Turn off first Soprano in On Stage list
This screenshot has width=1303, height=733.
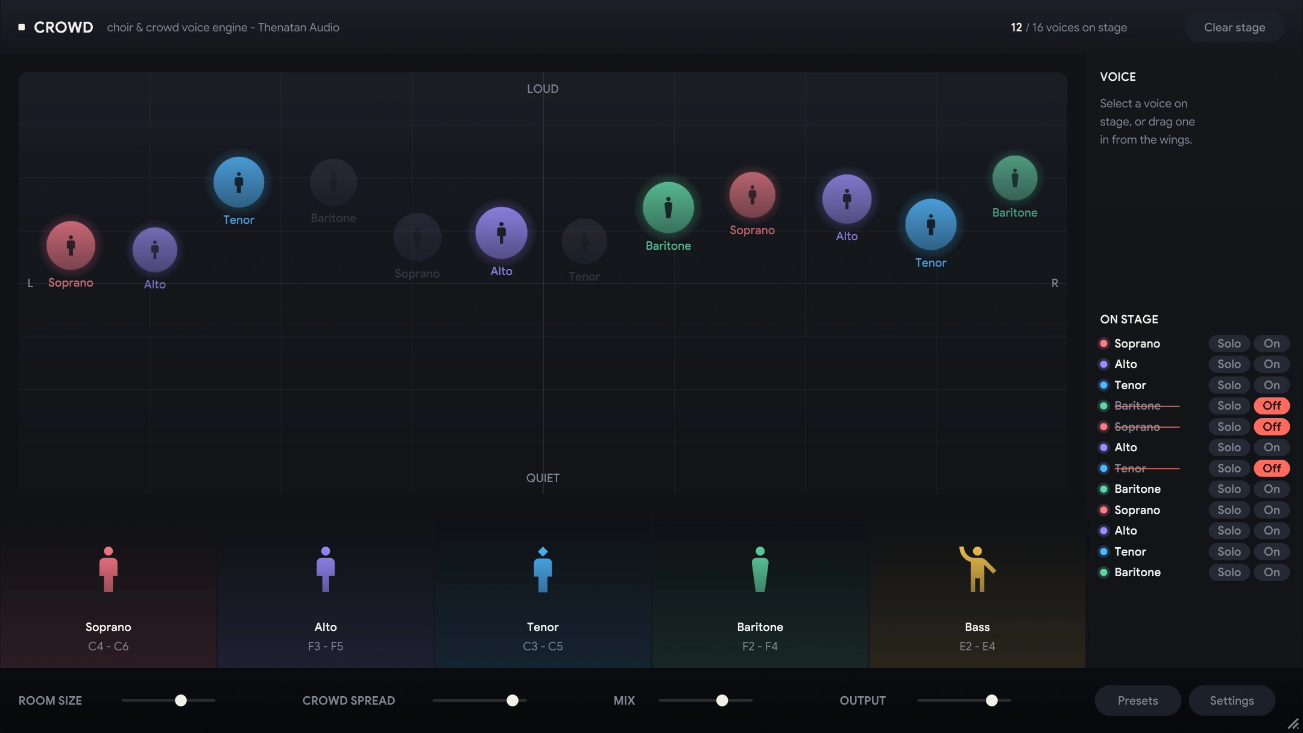click(1272, 343)
